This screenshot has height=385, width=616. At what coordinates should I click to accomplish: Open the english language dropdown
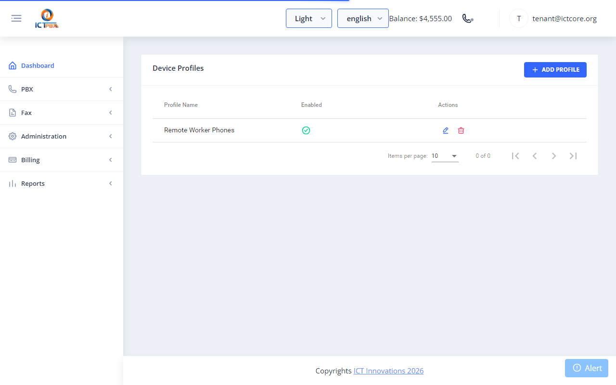363,18
